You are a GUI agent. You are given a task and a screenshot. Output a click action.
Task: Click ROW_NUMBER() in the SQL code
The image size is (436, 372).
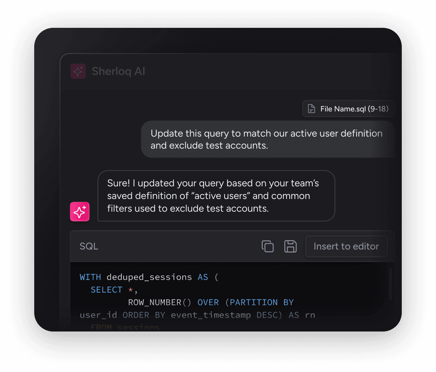tap(159, 302)
